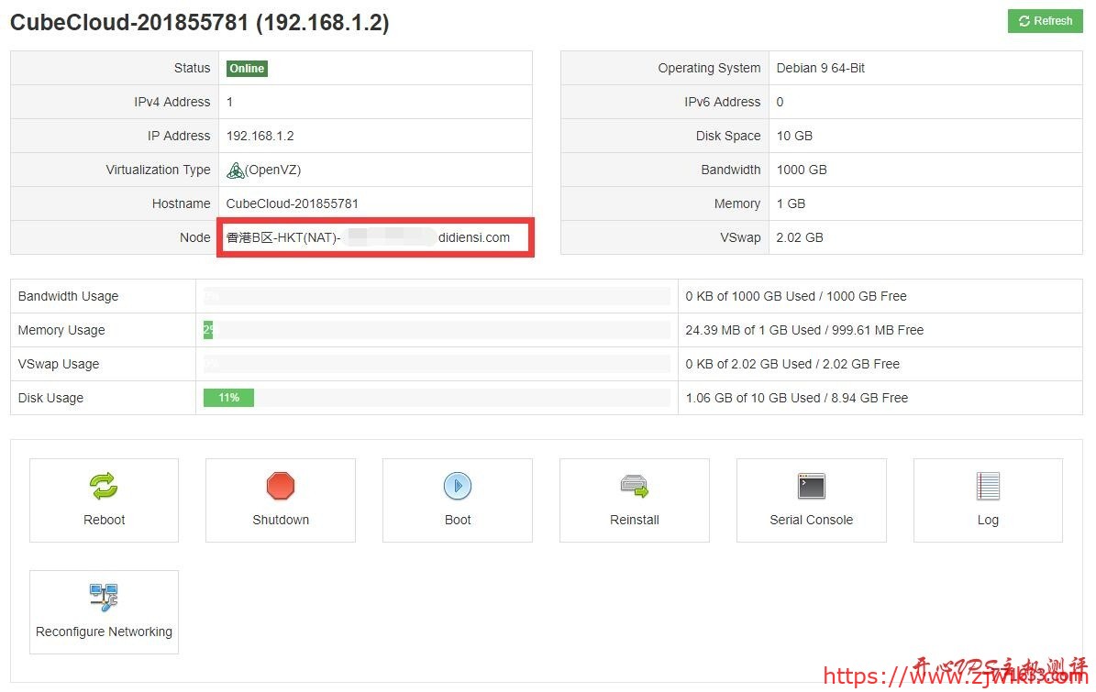Click the blue Boot play icon
Screen dimensions: 1096x692
(458, 486)
